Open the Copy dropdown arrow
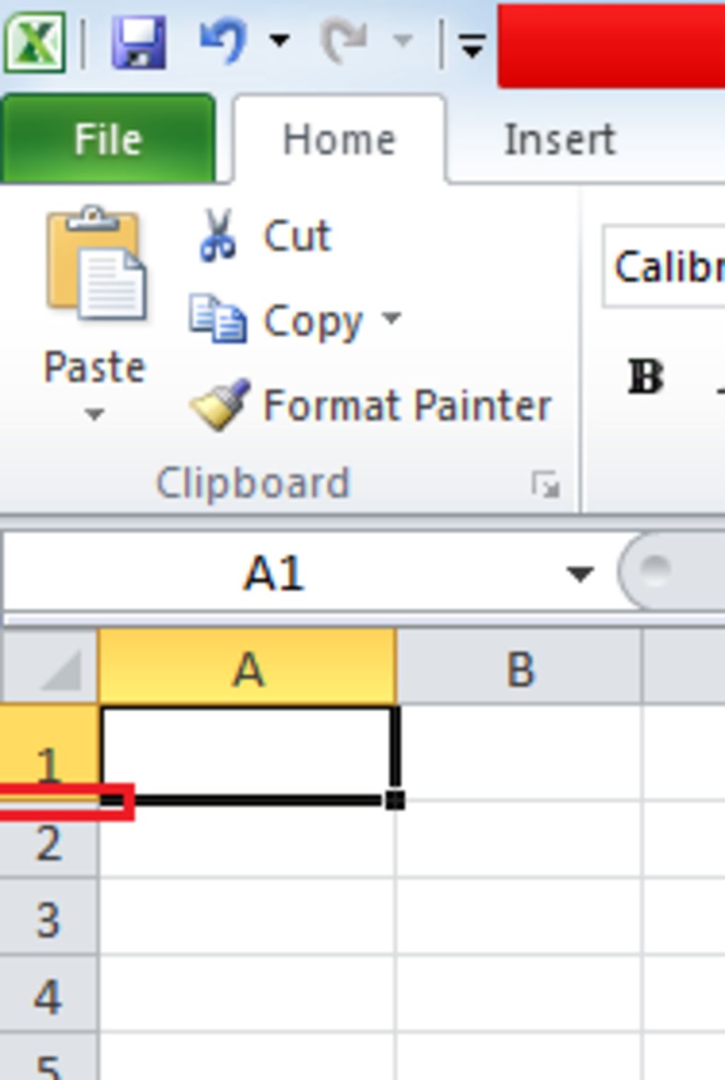 click(391, 318)
